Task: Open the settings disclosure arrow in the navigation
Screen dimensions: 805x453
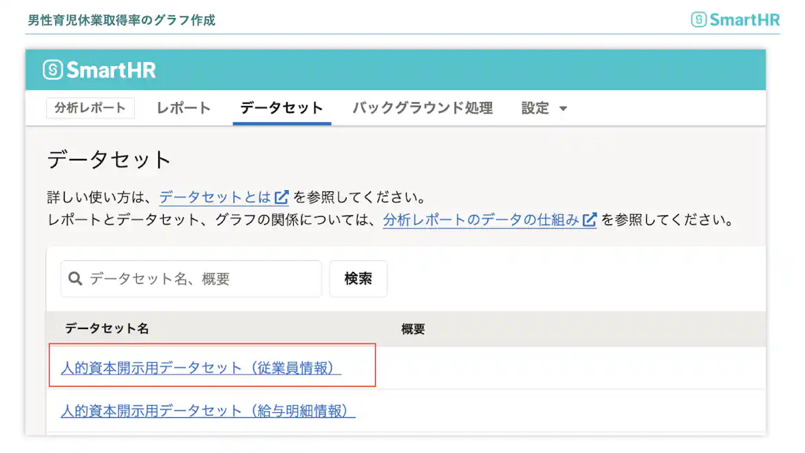Action: coord(563,109)
